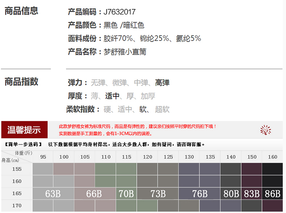Click 薄 in the 厚度 row
Viewport: 286px width, 213px height.
pyautogui.click(x=94, y=96)
